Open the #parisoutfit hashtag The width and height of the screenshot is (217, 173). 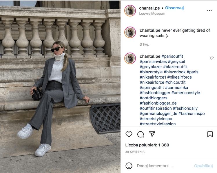click(x=172, y=56)
